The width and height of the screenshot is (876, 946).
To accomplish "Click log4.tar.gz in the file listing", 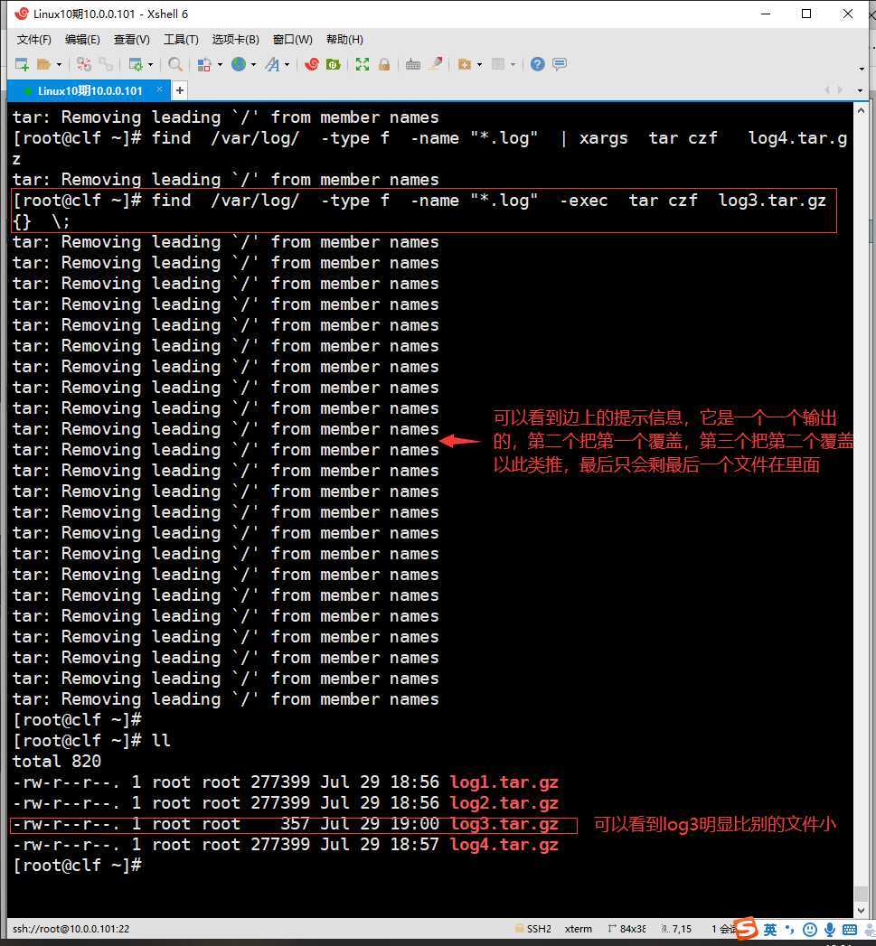I will click(504, 845).
